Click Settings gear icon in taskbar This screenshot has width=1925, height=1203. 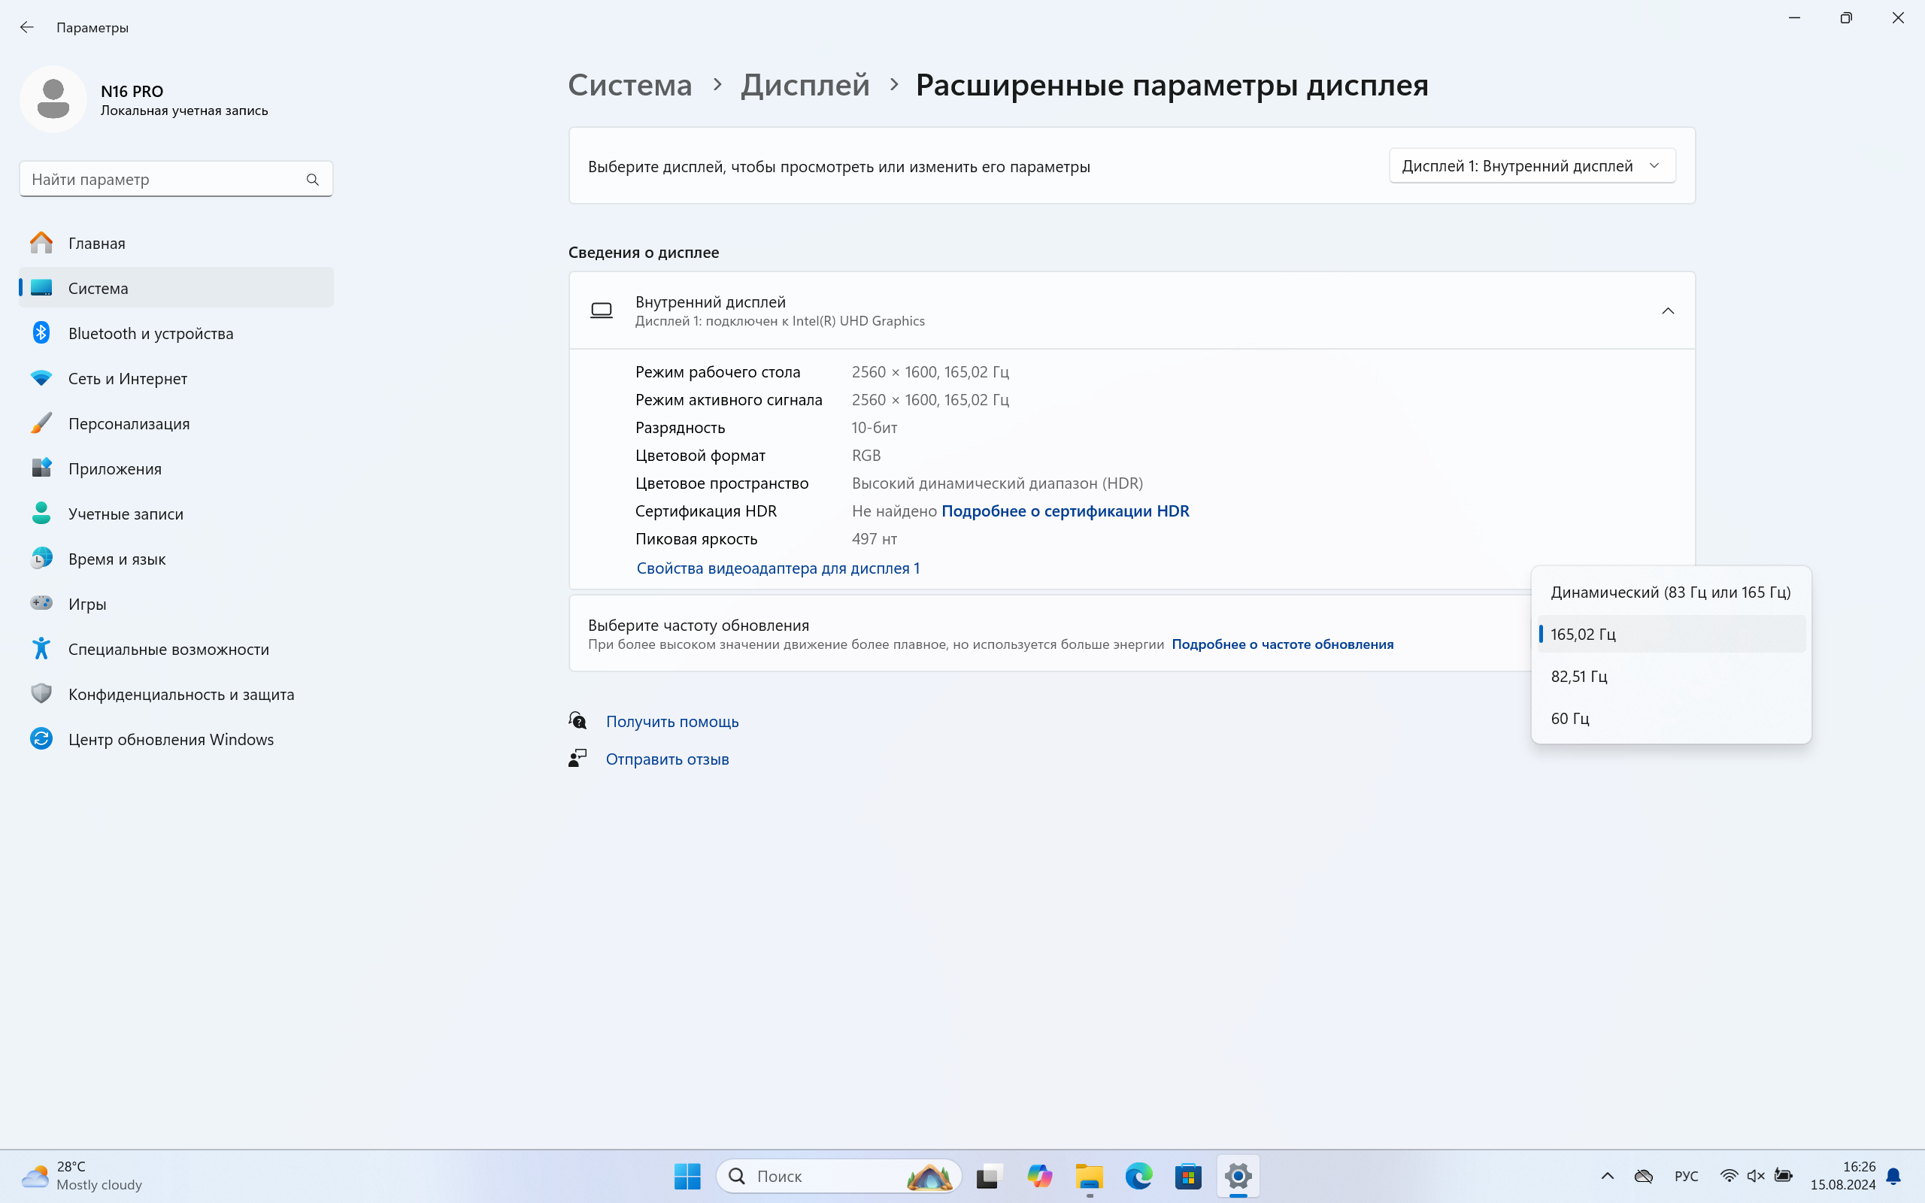click(x=1236, y=1175)
